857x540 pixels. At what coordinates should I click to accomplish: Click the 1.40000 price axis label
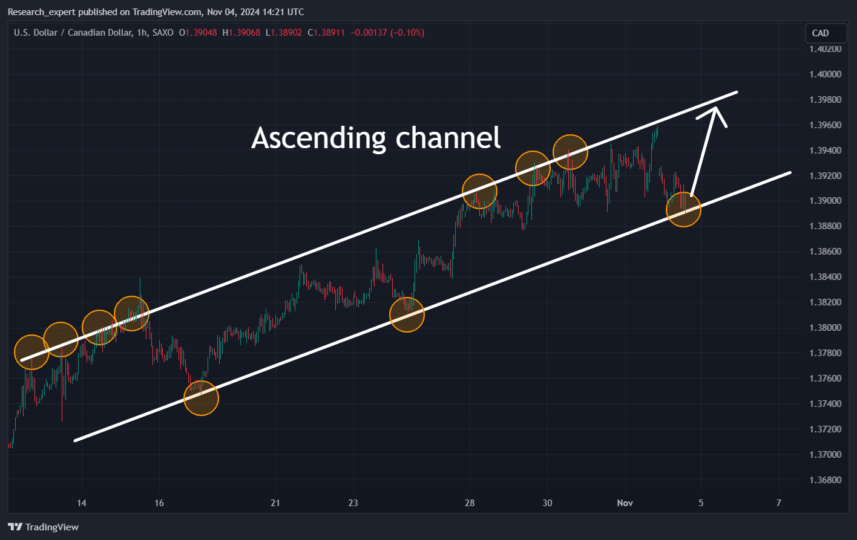[x=826, y=74]
